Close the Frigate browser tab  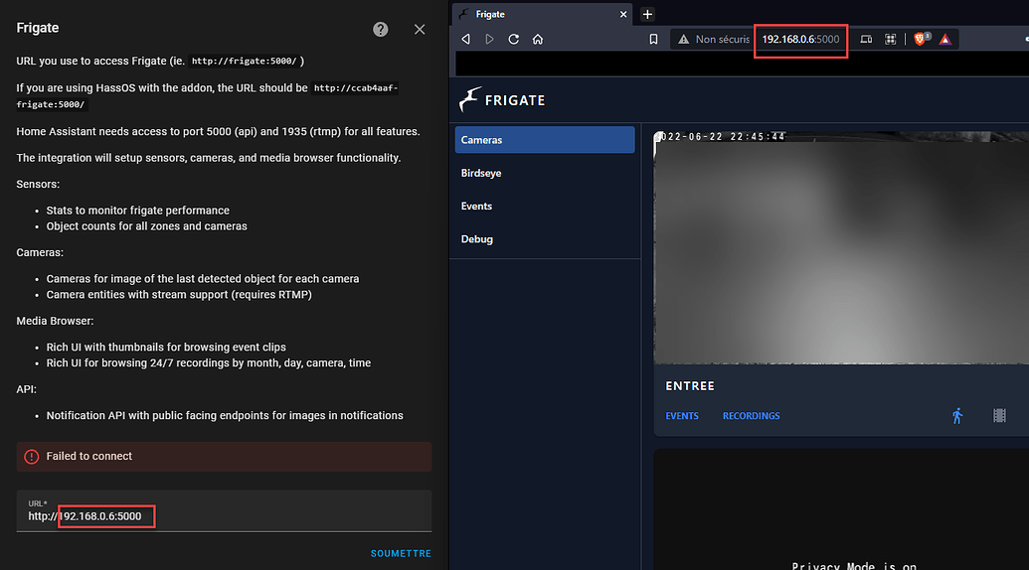tap(623, 15)
